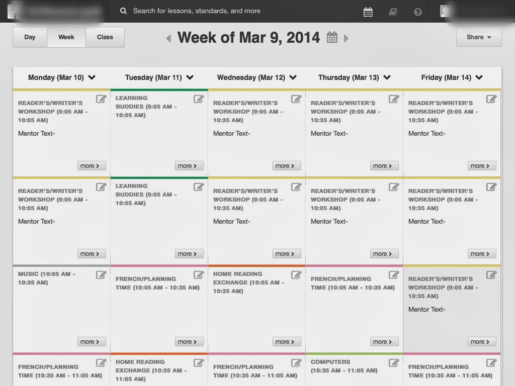Switch to Class view
The width and height of the screenshot is (515, 386).
pos(105,37)
